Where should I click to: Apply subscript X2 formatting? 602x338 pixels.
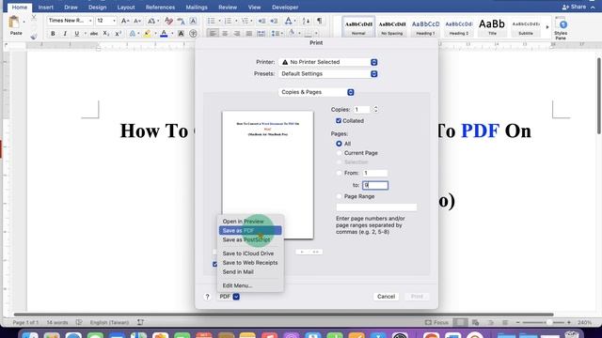(106, 34)
